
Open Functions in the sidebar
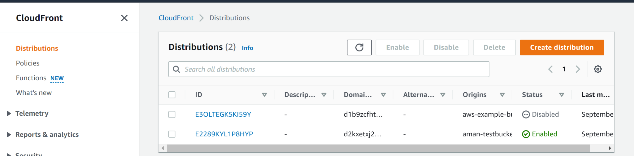coord(31,78)
